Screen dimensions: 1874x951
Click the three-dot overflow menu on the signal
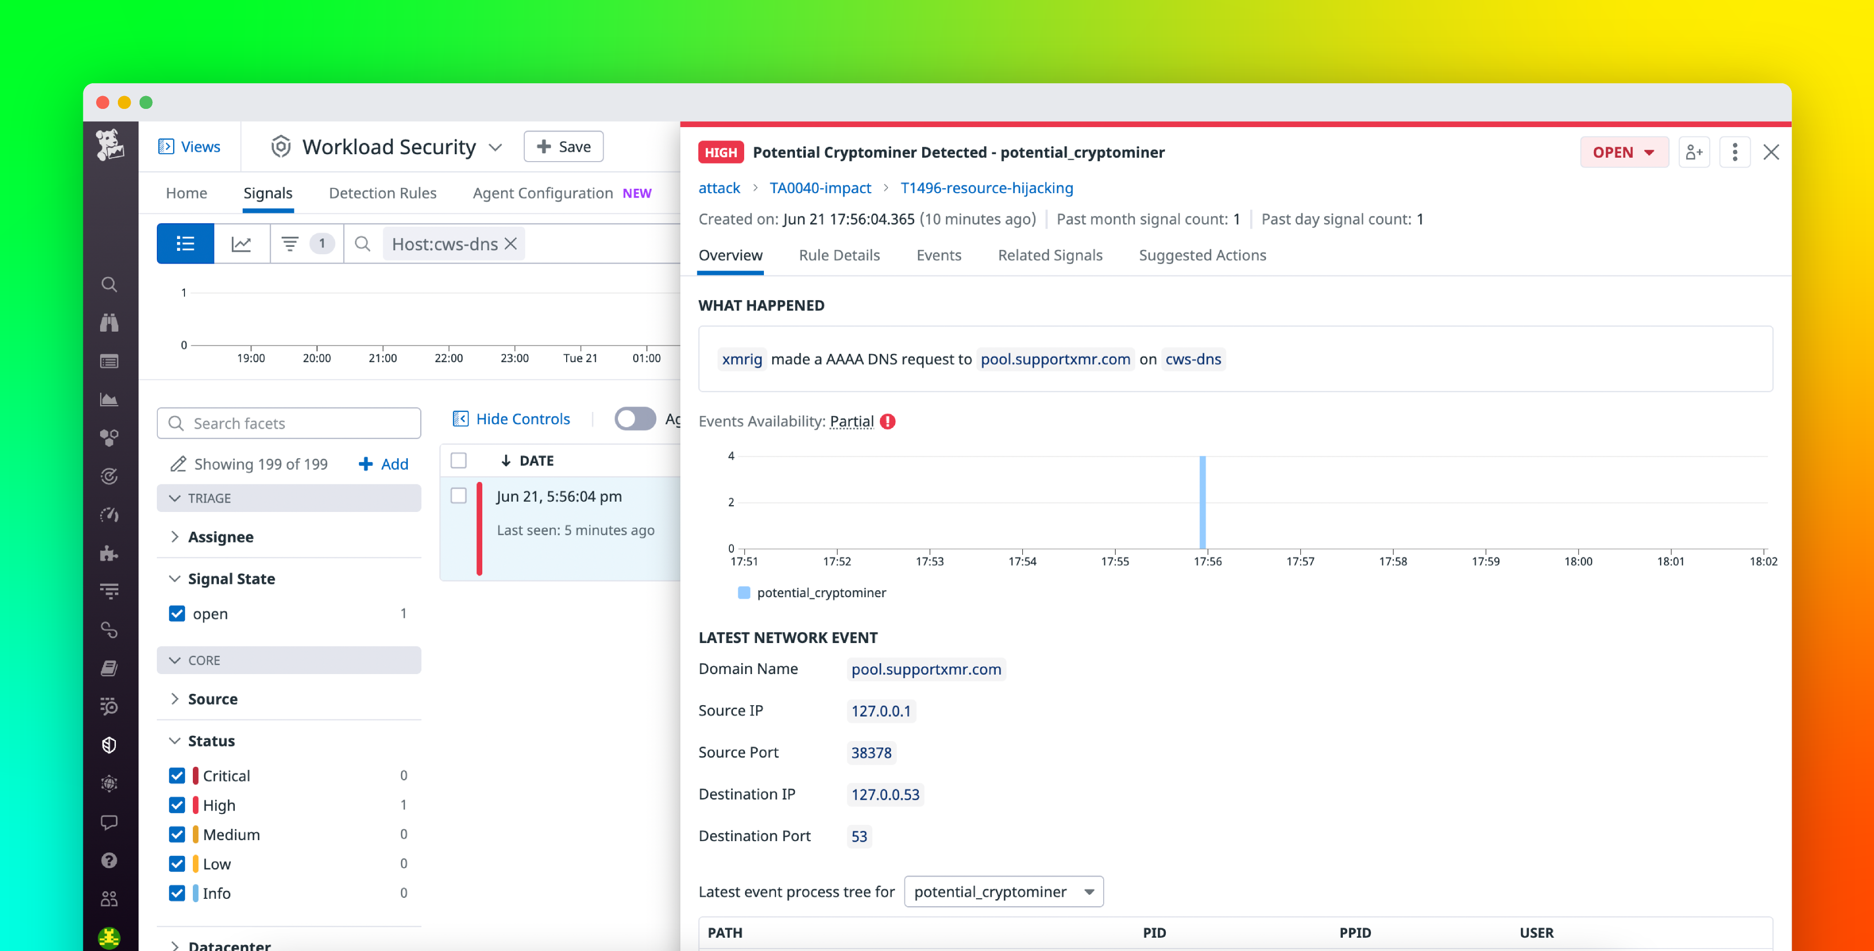tap(1735, 152)
